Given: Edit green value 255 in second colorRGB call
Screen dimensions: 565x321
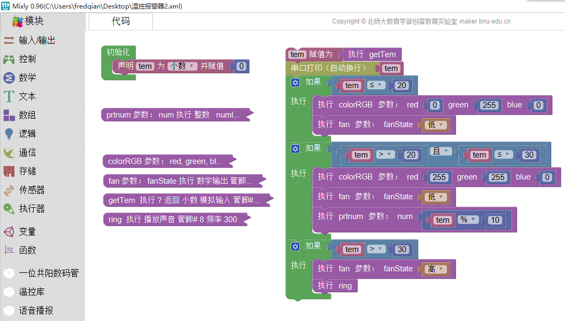Looking at the screenshot, I should 498,177.
